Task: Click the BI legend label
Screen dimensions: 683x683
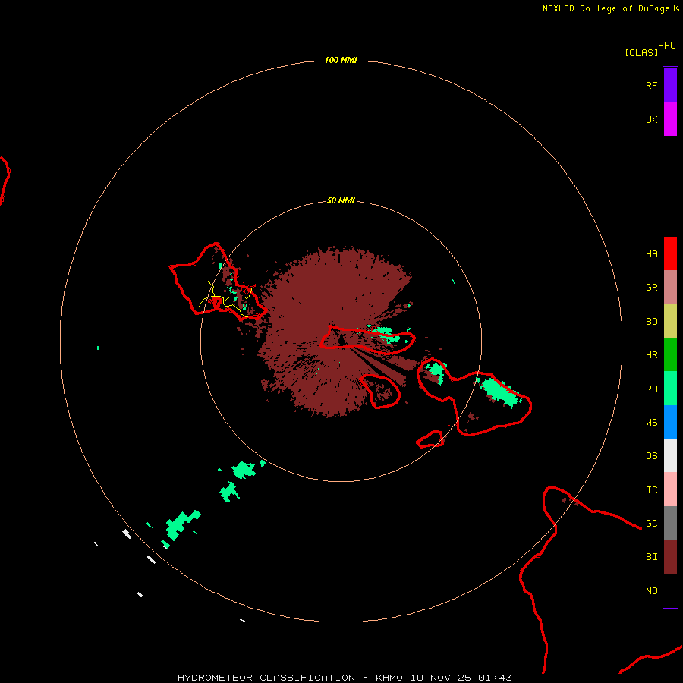Action: click(651, 557)
